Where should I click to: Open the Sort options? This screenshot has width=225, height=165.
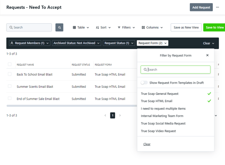click(x=103, y=27)
